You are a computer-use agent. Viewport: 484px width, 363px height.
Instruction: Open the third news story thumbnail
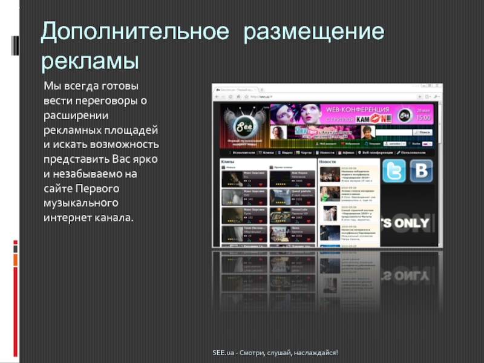point(330,214)
